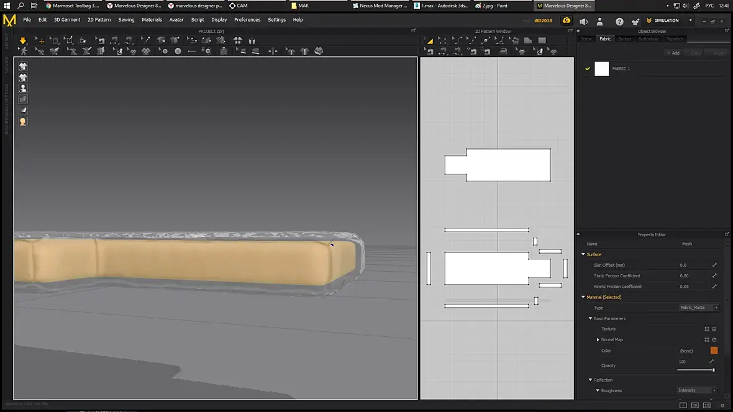Click the wrench icon beside Skin Offset
733x412 pixels.
click(714, 265)
